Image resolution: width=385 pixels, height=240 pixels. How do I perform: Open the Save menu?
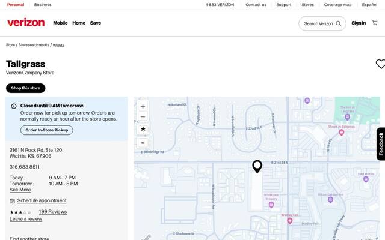pyautogui.click(x=96, y=23)
